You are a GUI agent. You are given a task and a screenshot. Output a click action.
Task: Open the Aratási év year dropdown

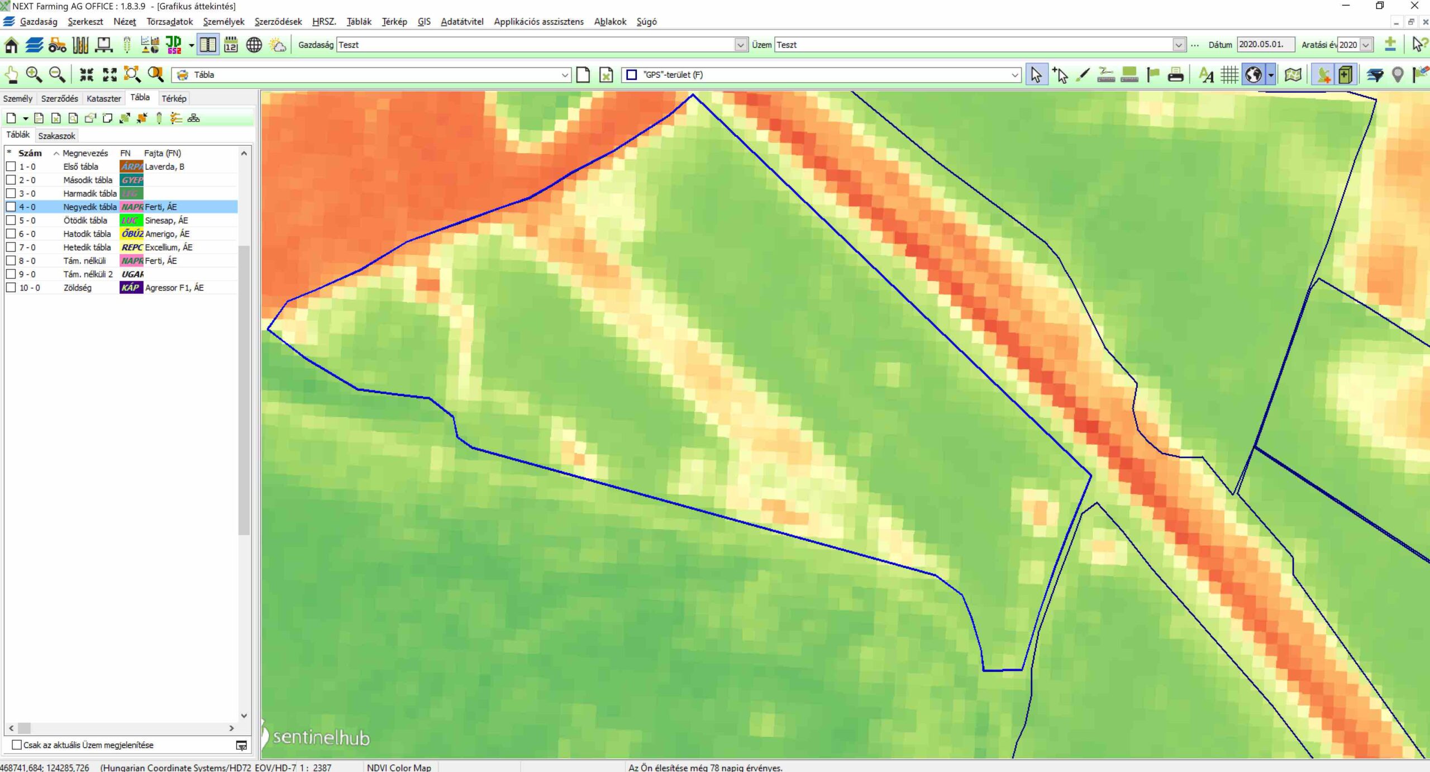pyautogui.click(x=1366, y=45)
